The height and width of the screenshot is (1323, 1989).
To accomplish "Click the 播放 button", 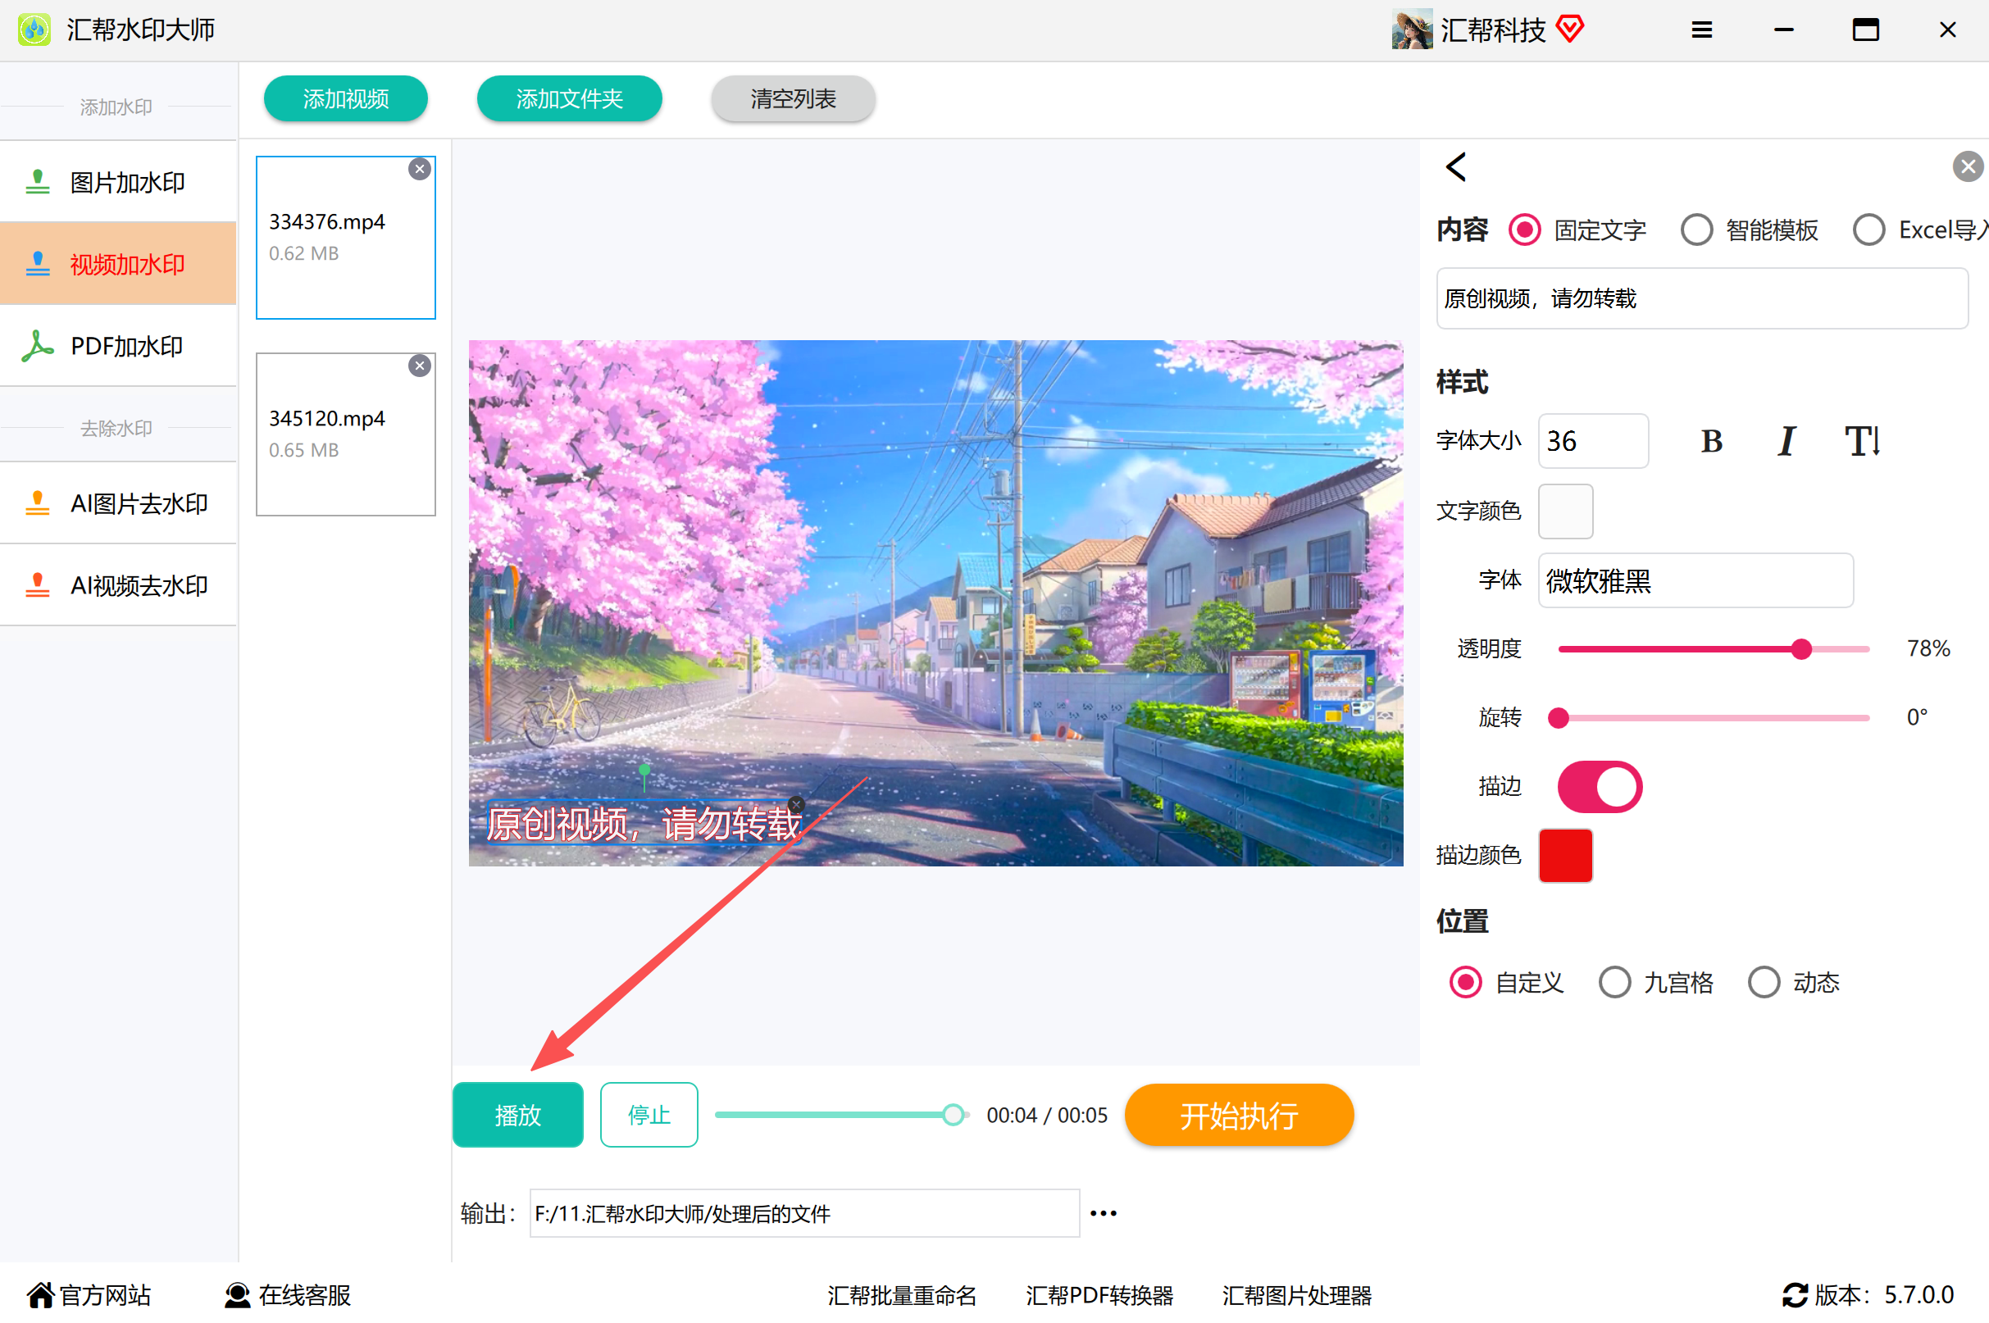I will pos(518,1116).
